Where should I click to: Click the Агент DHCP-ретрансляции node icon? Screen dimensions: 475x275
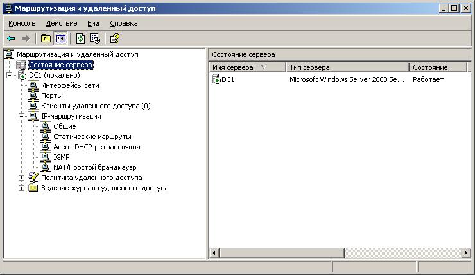pyautogui.click(x=46, y=147)
